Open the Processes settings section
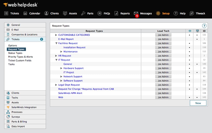212x133 pixels. (x=17, y=112)
